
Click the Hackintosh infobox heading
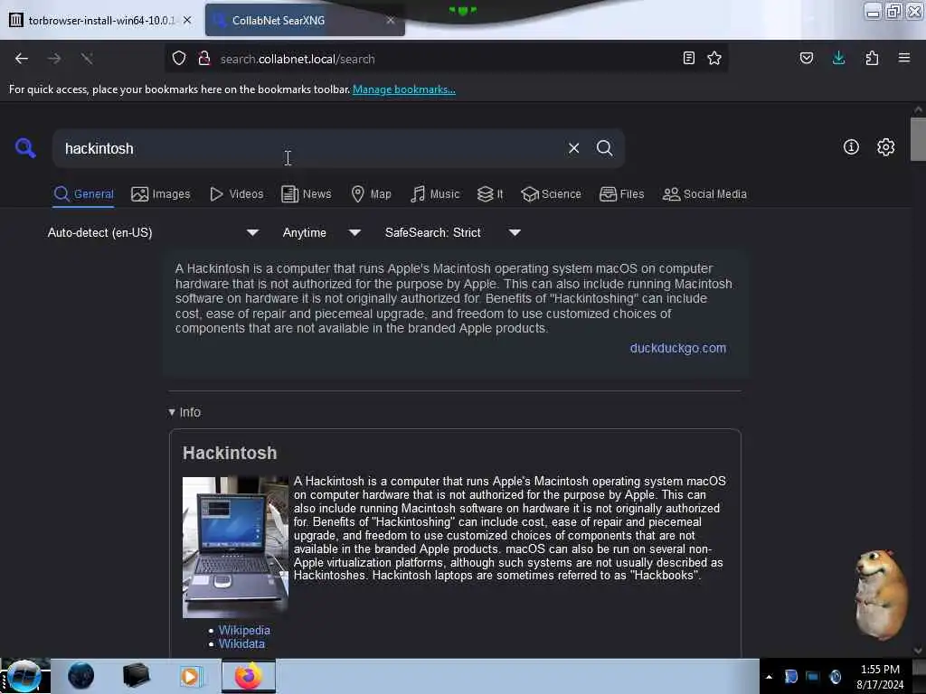230,453
